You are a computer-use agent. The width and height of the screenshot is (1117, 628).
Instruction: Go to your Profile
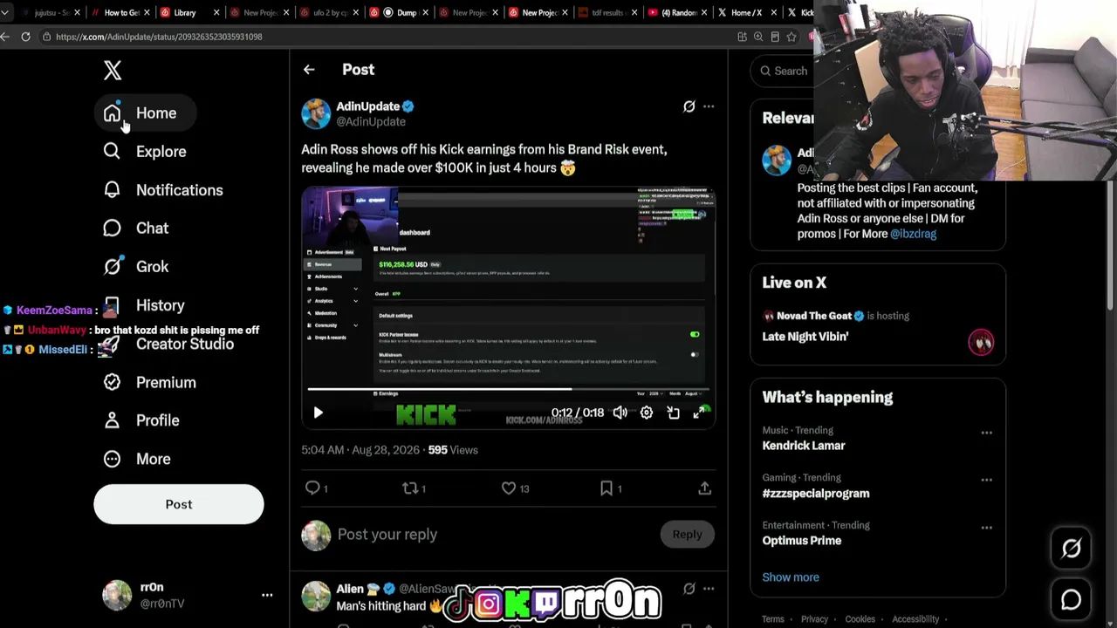pos(141,420)
